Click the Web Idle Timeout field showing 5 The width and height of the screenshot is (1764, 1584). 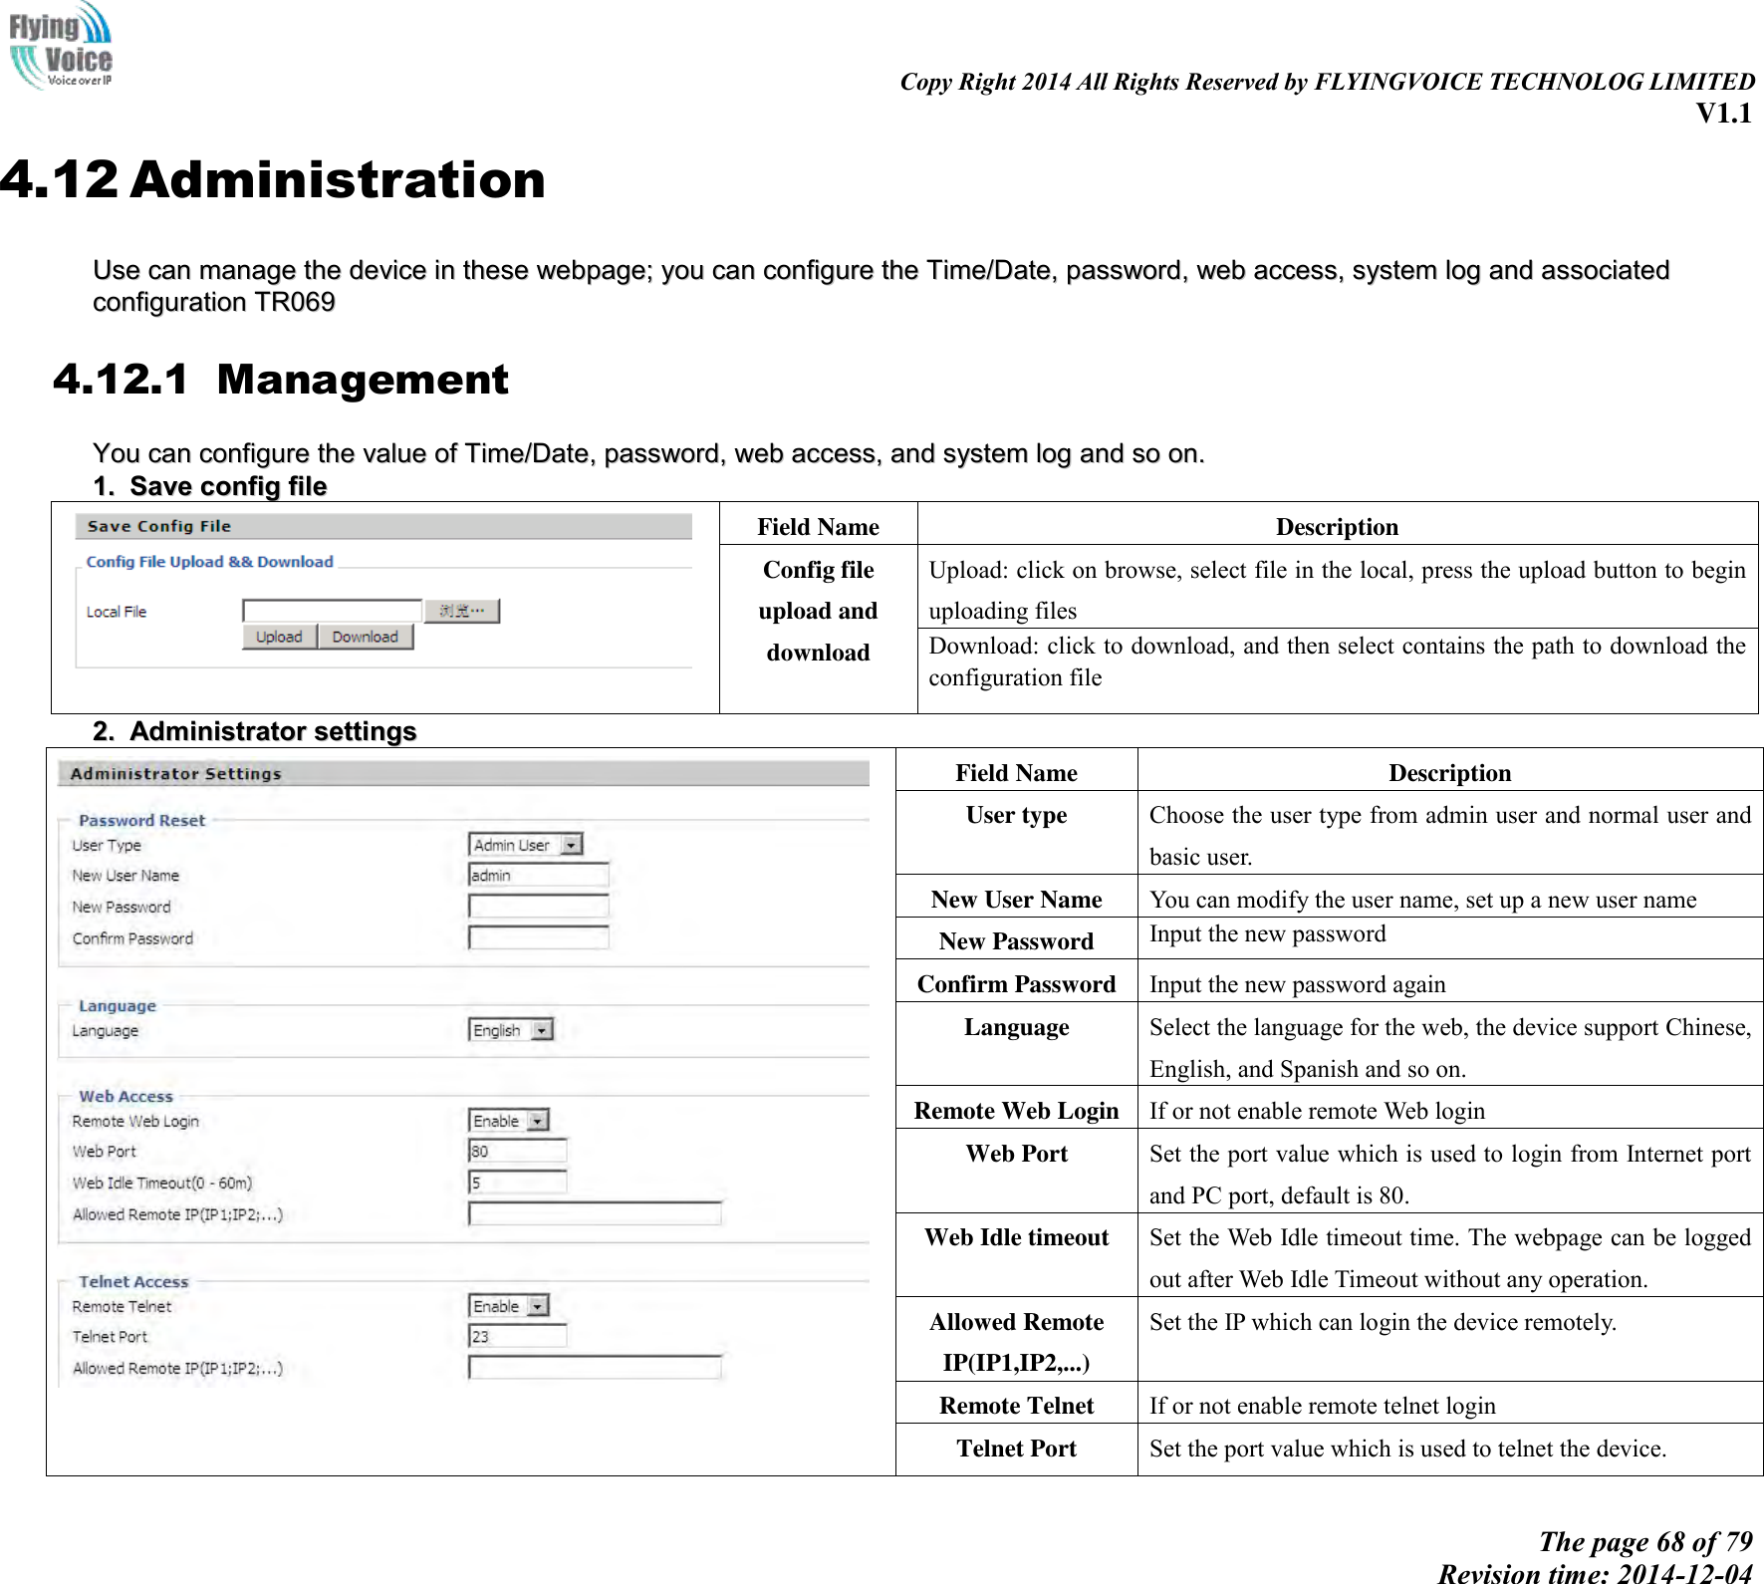pos(518,1183)
